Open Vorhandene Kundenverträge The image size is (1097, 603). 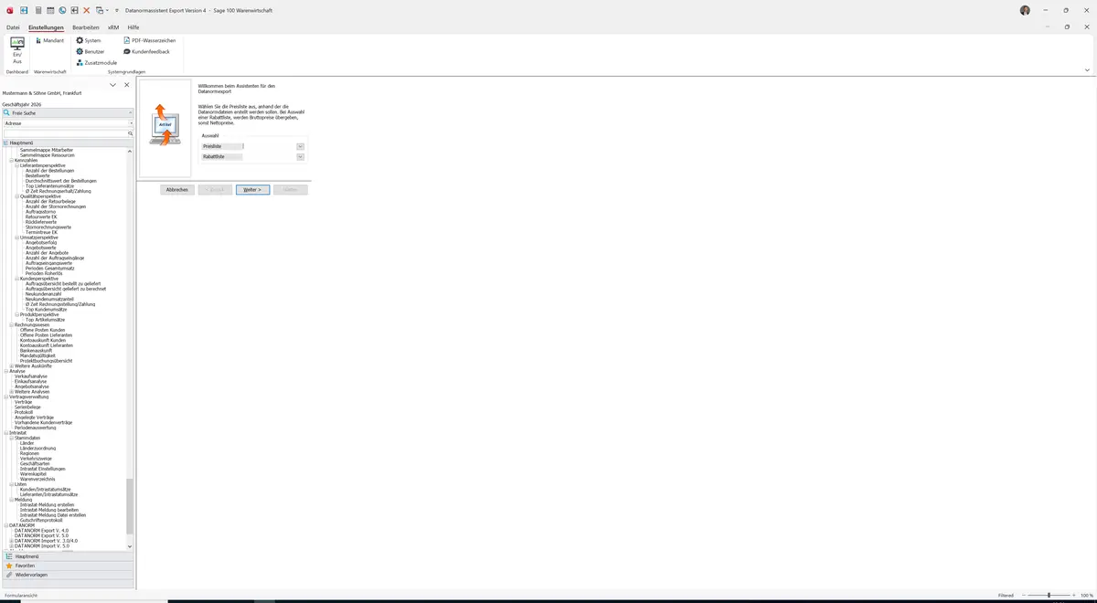point(43,423)
